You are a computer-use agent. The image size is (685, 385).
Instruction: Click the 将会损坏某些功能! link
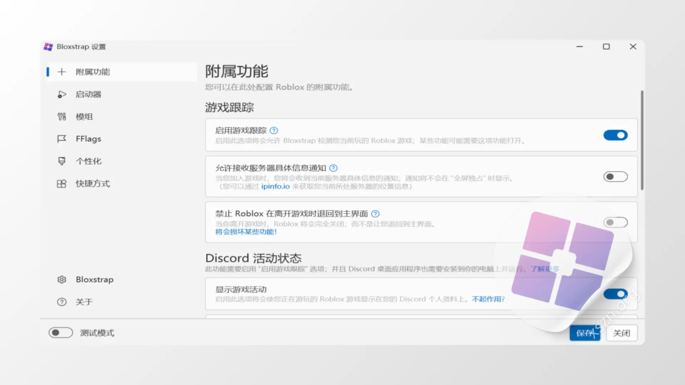click(x=246, y=232)
